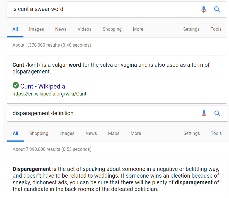
Task: Select the Videos tab
Action: click(x=85, y=29)
